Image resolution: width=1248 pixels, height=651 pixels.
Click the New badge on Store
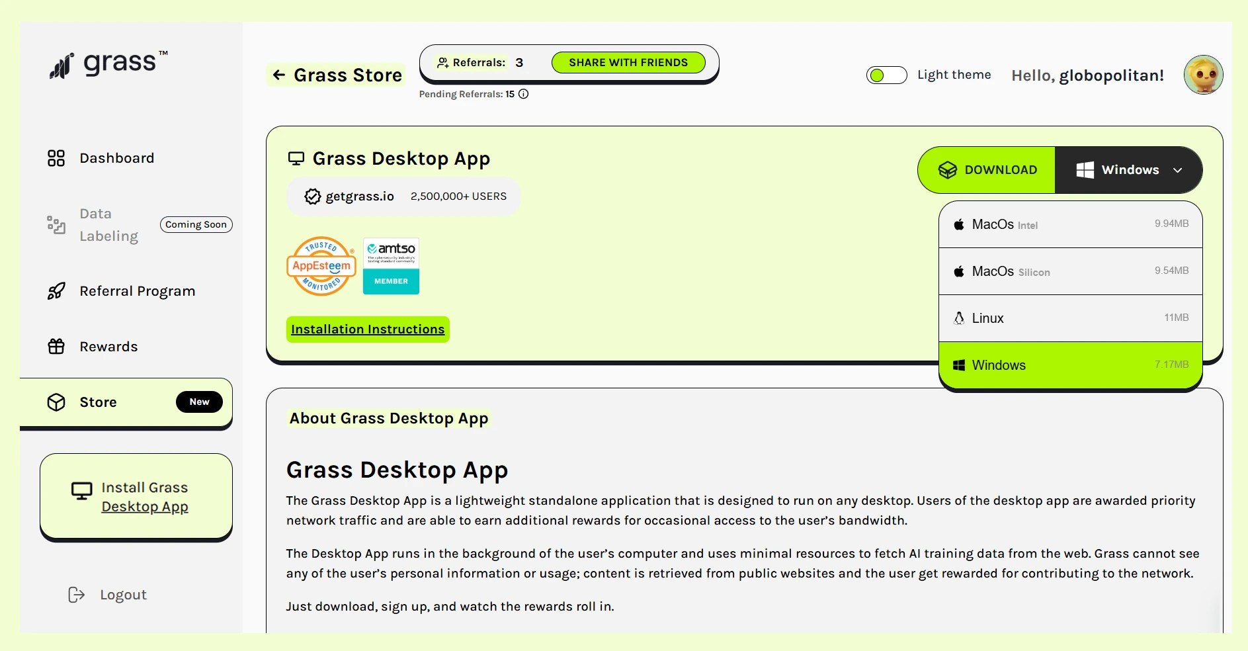coord(199,402)
